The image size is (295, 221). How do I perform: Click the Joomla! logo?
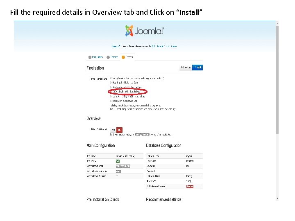pyautogui.click(x=145, y=31)
